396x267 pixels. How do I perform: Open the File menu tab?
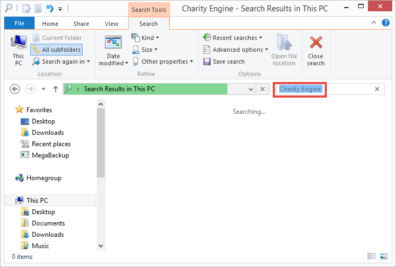(x=19, y=23)
